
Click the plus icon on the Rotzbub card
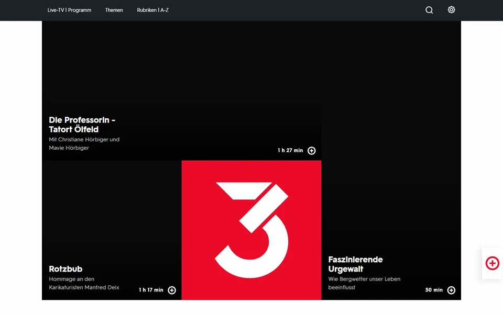[172, 290]
